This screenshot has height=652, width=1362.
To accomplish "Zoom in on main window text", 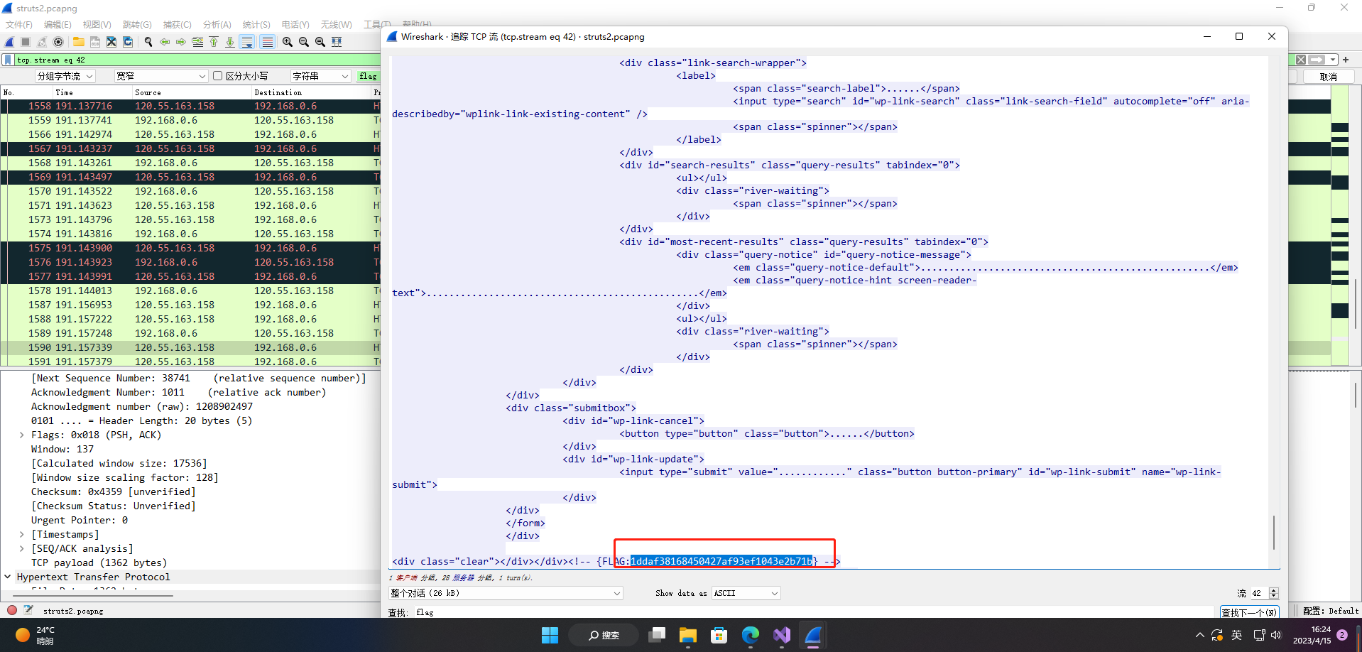I will pos(288,42).
